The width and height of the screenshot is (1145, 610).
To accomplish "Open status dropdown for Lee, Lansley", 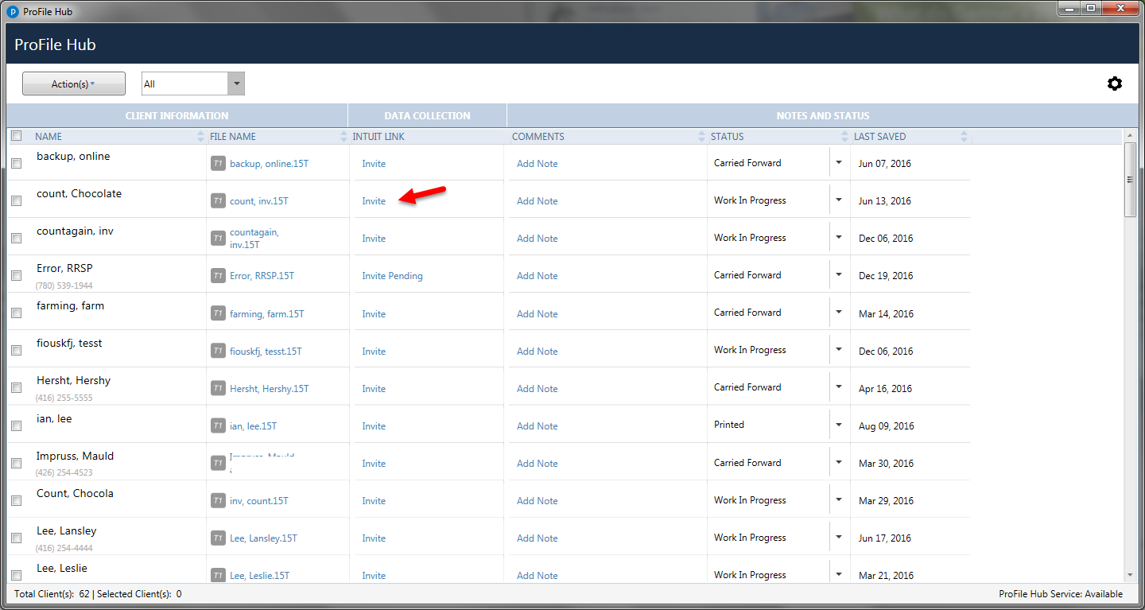I will click(839, 537).
